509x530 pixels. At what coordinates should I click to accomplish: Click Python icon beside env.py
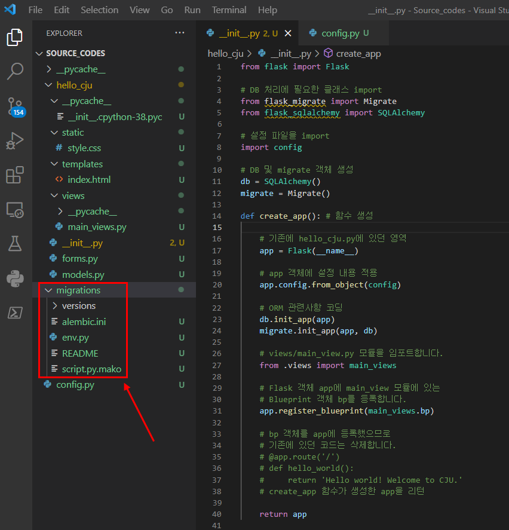pyautogui.click(x=53, y=336)
